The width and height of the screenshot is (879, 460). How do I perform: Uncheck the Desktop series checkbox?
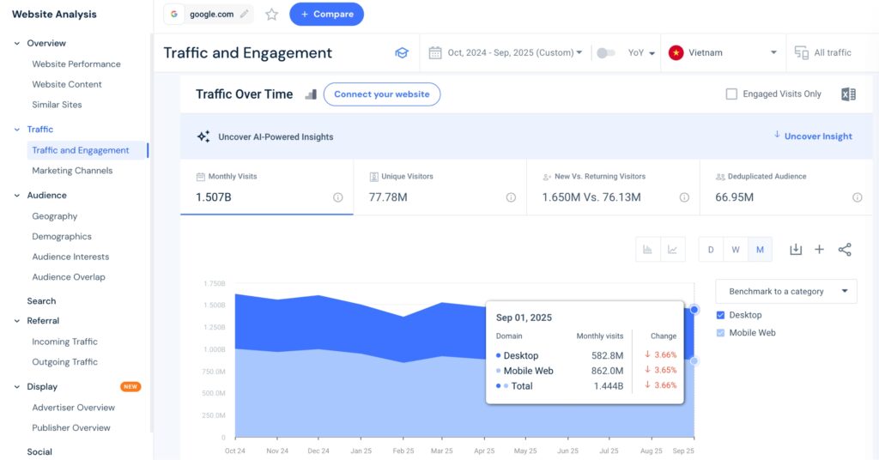(721, 315)
